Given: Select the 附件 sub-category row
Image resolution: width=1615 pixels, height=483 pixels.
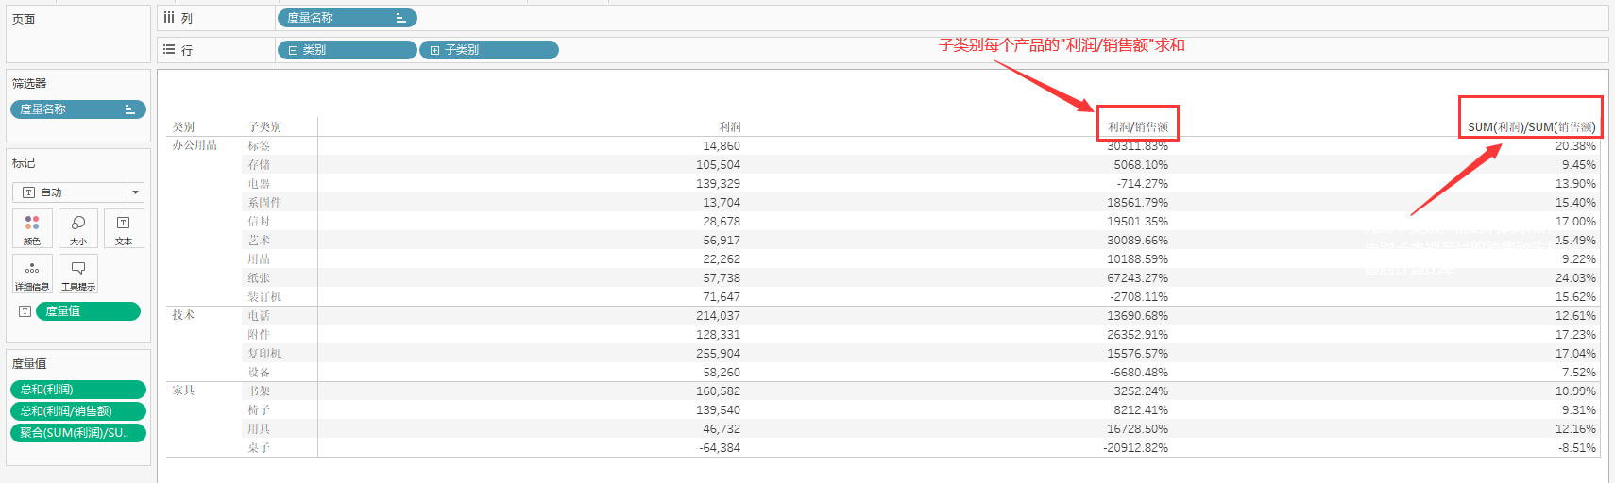Looking at the screenshot, I should [259, 335].
